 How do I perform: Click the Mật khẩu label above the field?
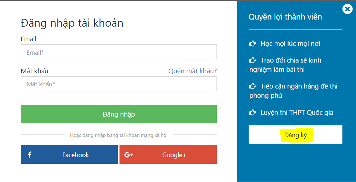coord(35,71)
